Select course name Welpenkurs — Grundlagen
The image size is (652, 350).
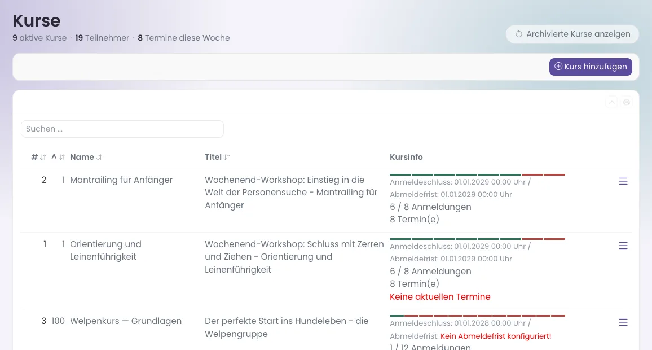pyautogui.click(x=126, y=321)
